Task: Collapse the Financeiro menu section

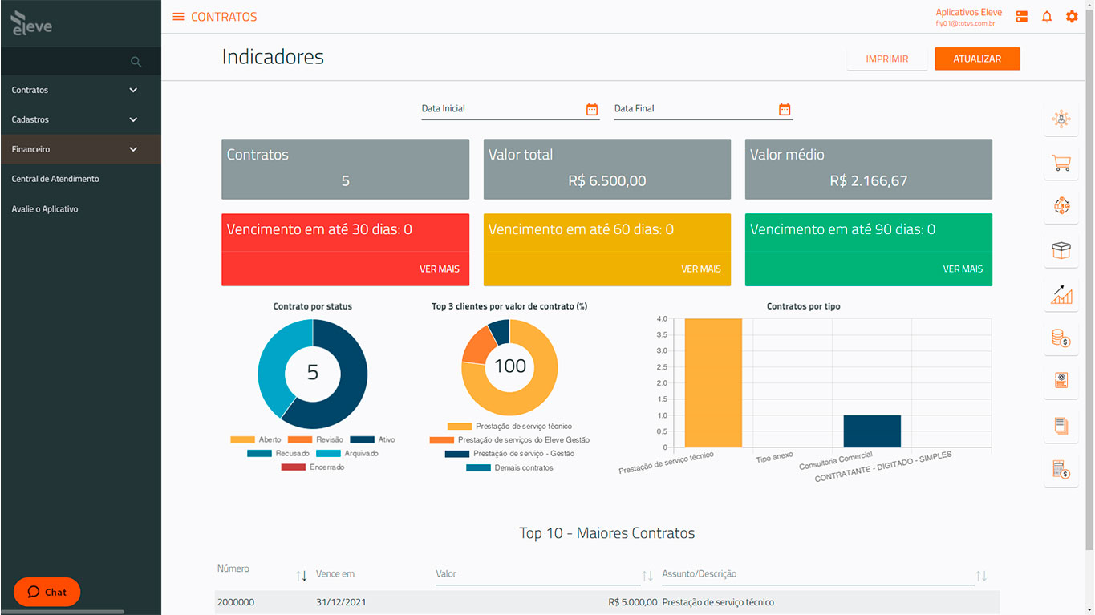Action: click(80, 149)
